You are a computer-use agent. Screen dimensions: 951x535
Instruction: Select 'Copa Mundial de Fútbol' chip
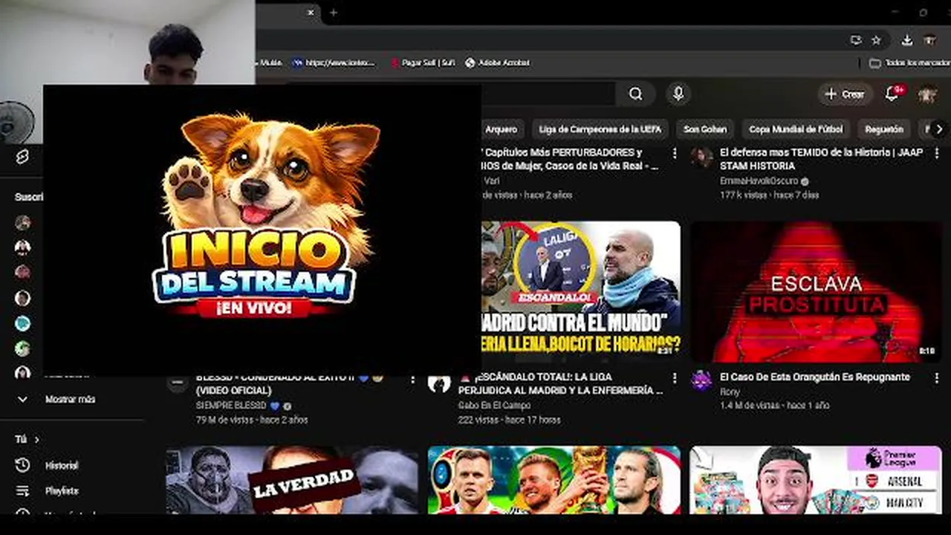coord(796,129)
